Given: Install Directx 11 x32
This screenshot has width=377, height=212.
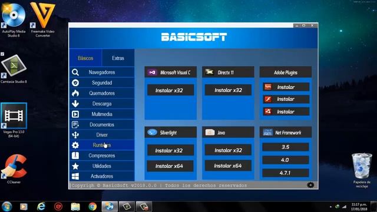Looking at the screenshot, I should pyautogui.click(x=228, y=90).
